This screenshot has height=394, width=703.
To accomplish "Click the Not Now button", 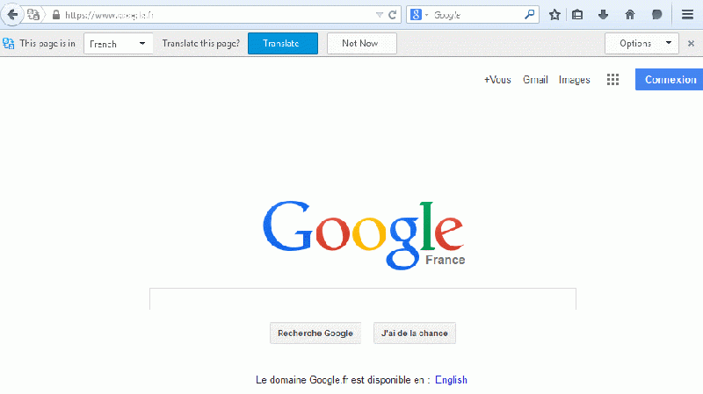I will (x=362, y=43).
